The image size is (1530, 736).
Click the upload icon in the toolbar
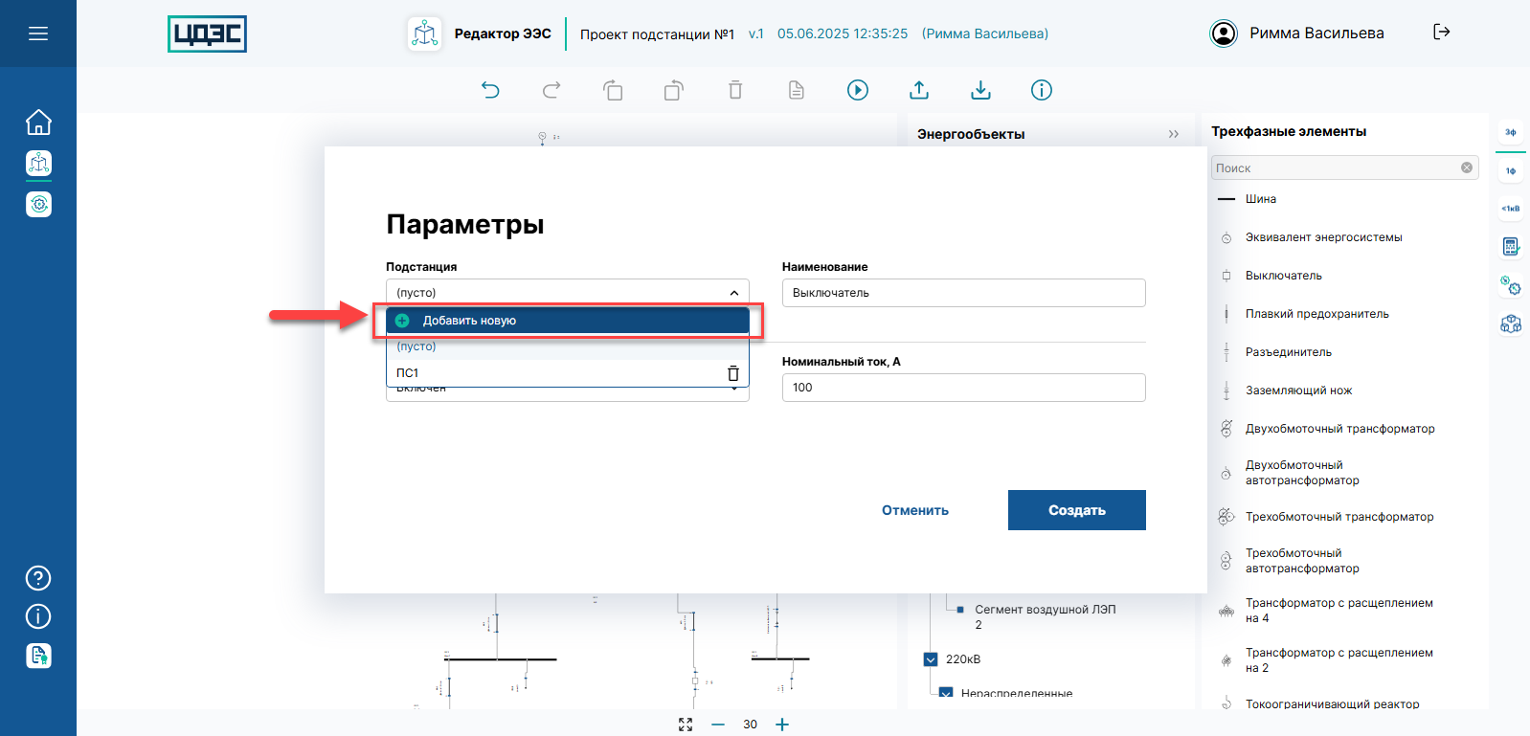click(919, 90)
